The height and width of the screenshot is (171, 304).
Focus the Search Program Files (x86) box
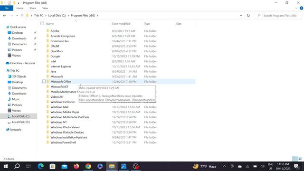tap(278, 16)
